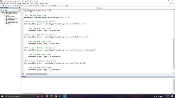This screenshot has width=175, height=98.
Task: Click olOptional in the code
Action: pos(55,44)
